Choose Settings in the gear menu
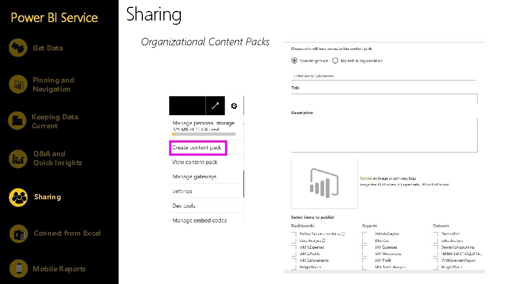506x284 pixels. (182, 191)
